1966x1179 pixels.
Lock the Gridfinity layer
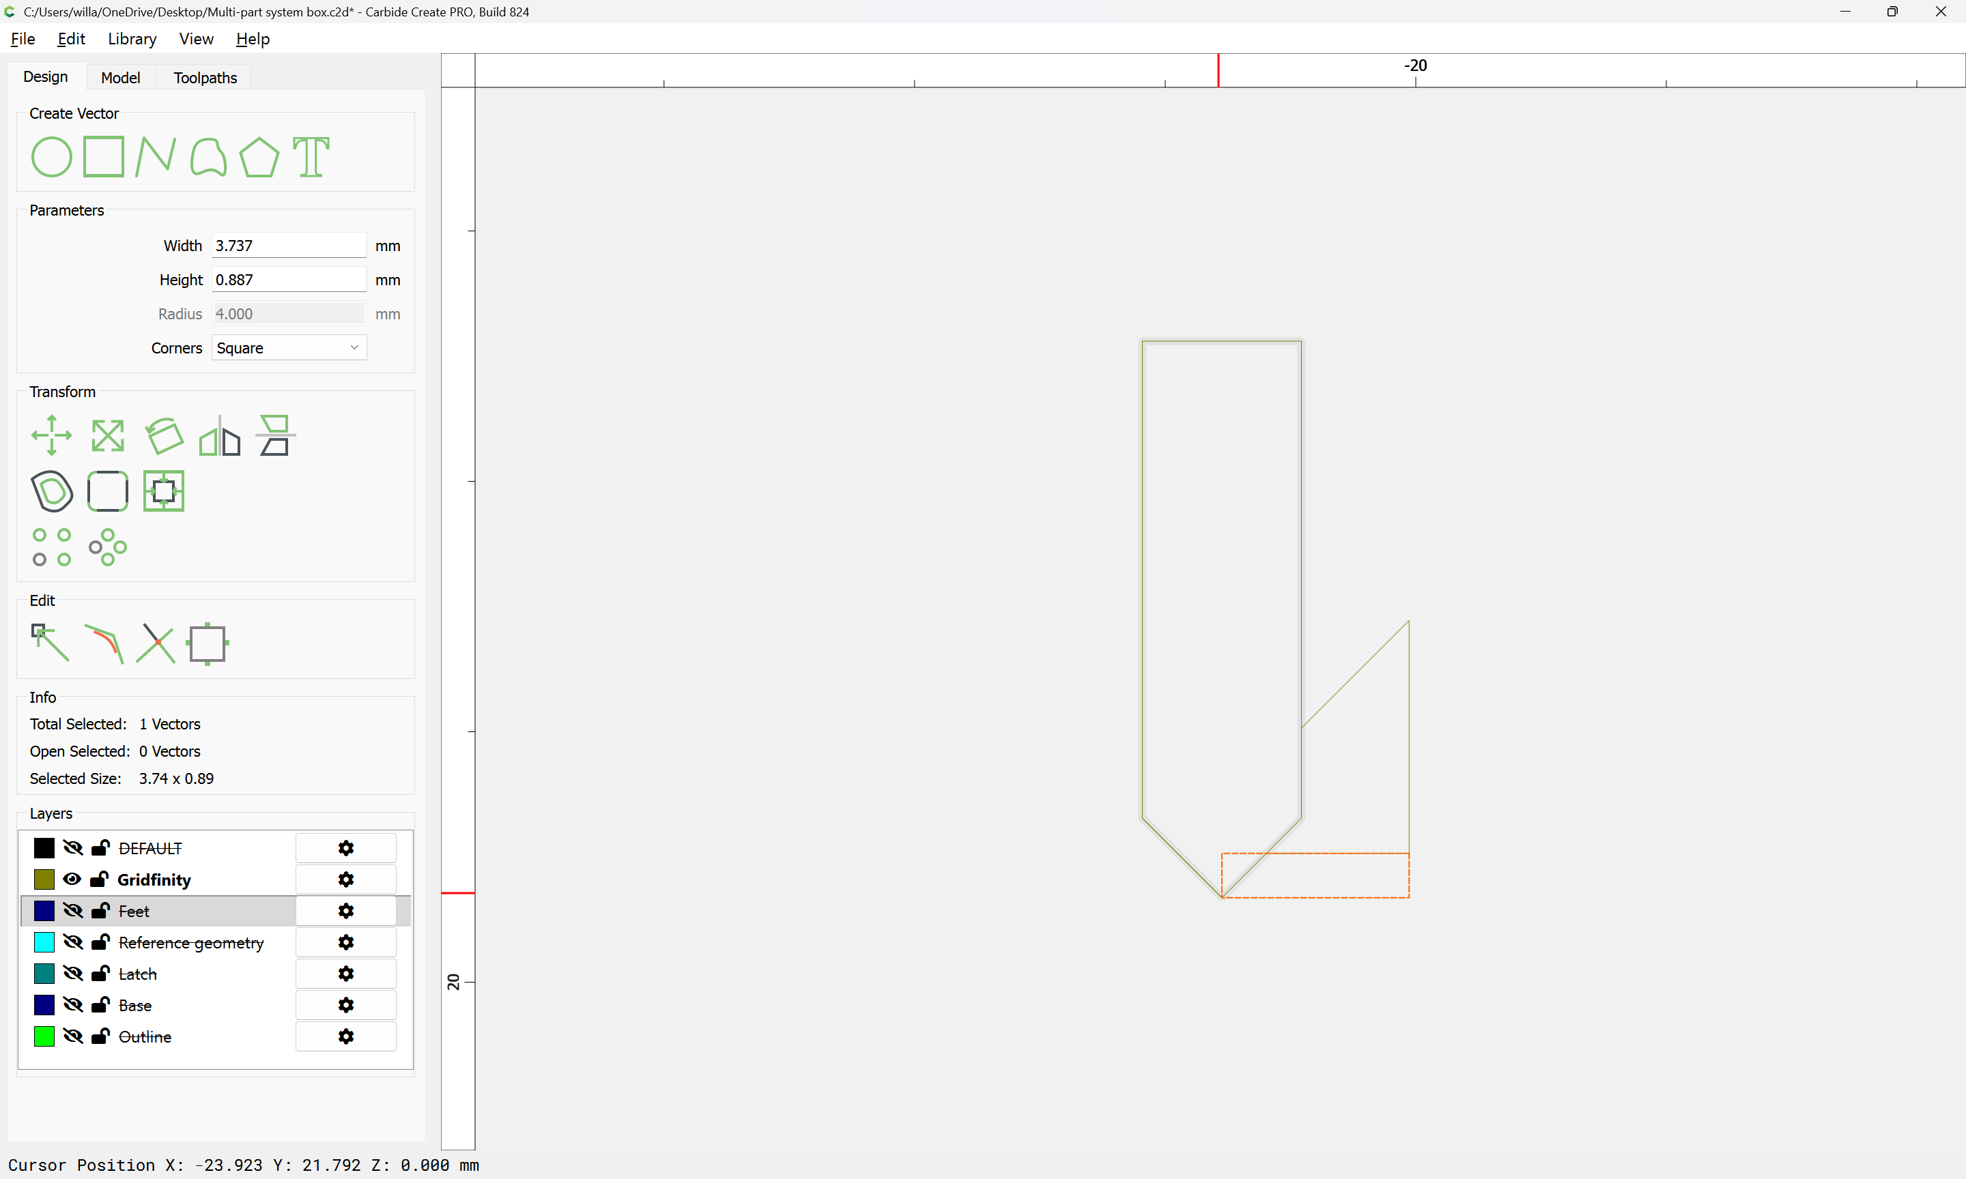[x=100, y=879]
